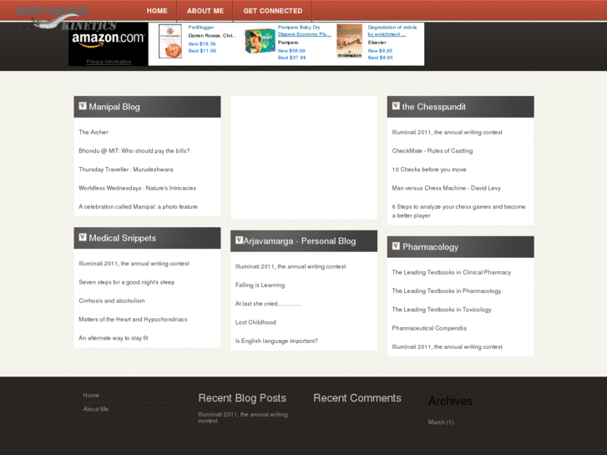Open 'Pharmaceutical Compendia' post
Image resolution: width=607 pixels, height=455 pixels.
(x=429, y=328)
